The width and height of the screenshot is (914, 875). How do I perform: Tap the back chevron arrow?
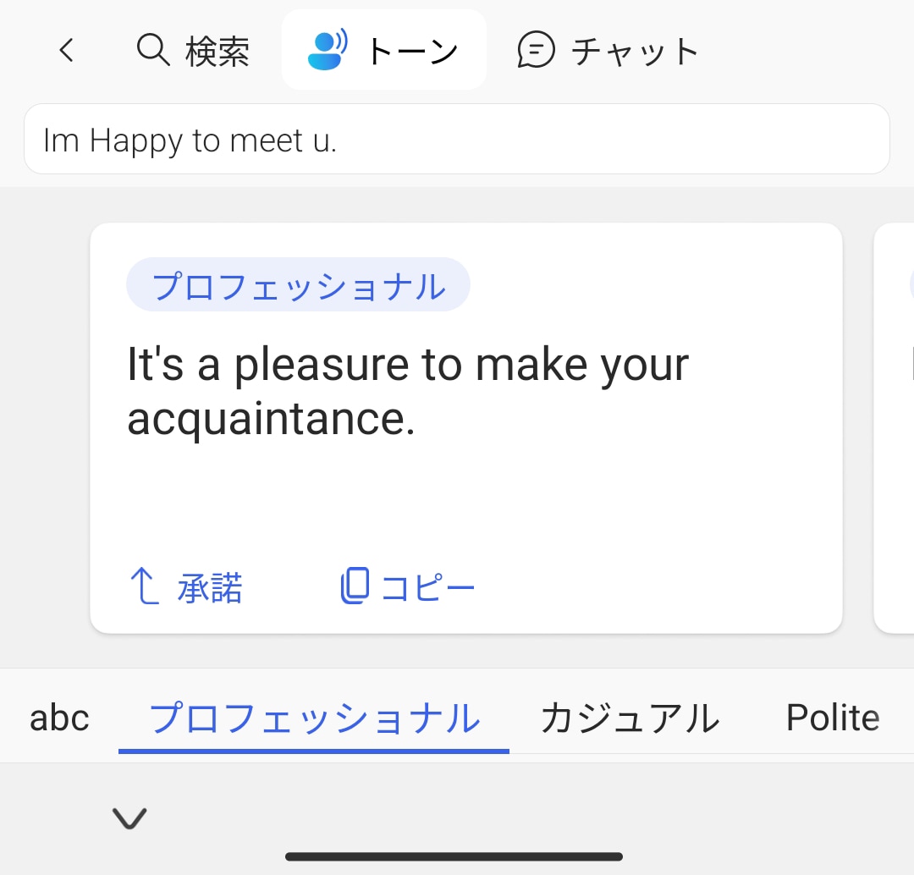(x=66, y=51)
